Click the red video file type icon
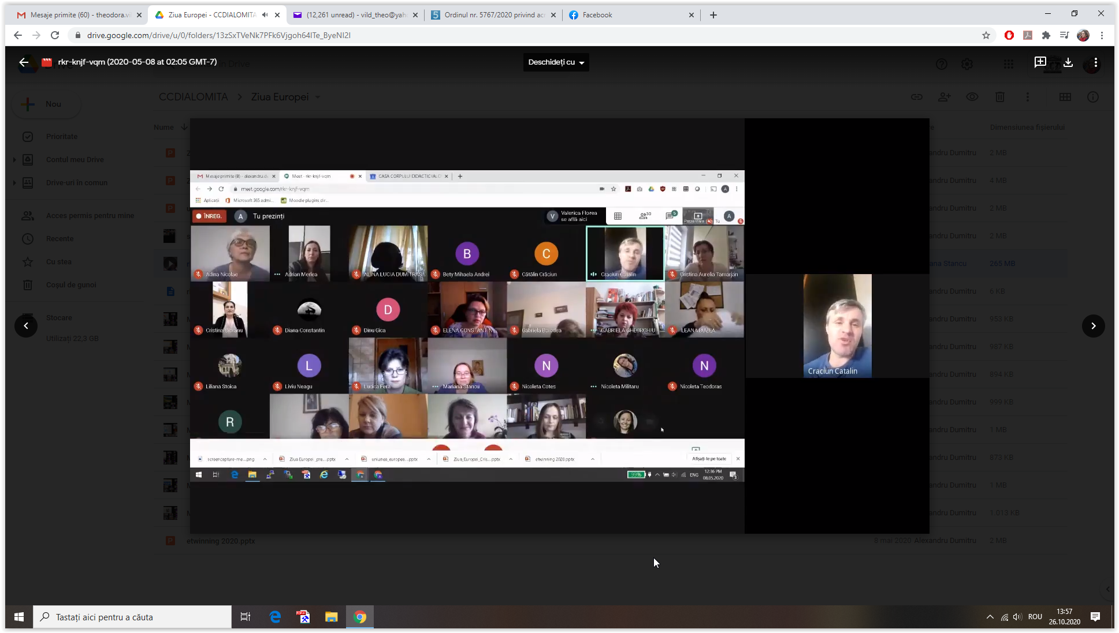The width and height of the screenshot is (1119, 633). tap(47, 62)
